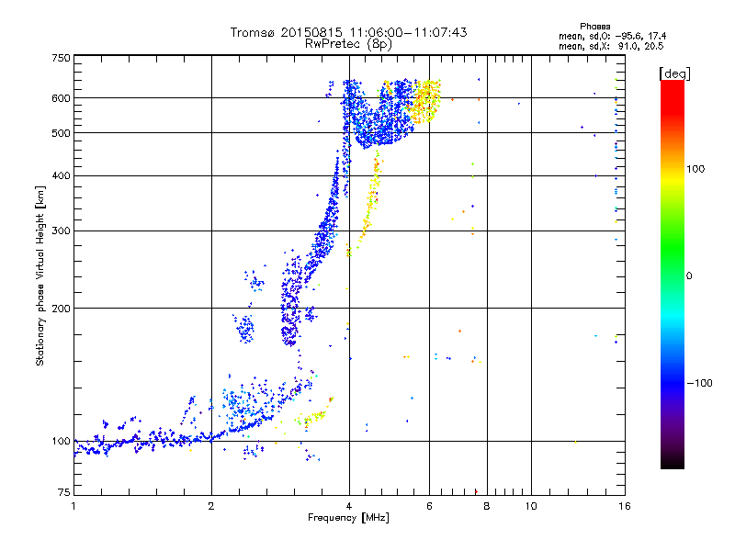Click the plot title 'Tromsø 20150815 11:06:00-11:07:43'

[x=348, y=32]
